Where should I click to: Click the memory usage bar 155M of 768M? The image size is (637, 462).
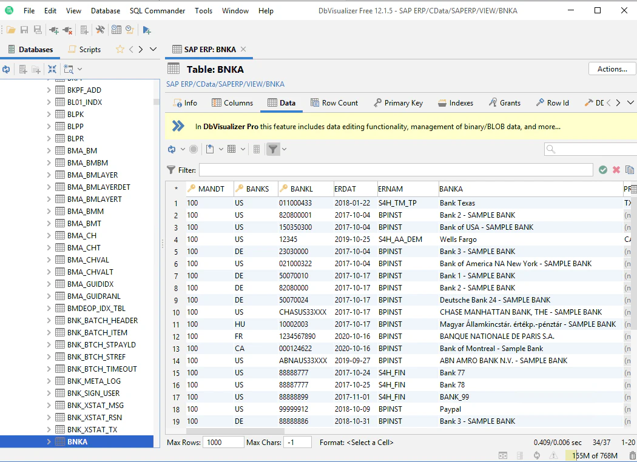[x=595, y=455]
